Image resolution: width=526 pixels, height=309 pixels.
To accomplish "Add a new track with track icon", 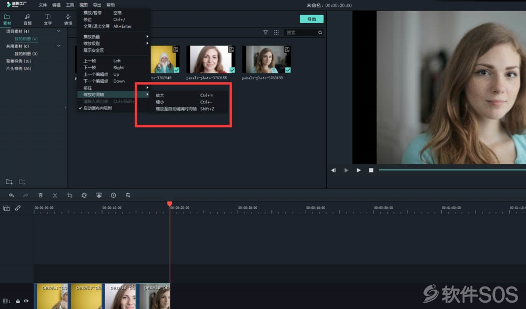I will tap(6, 208).
